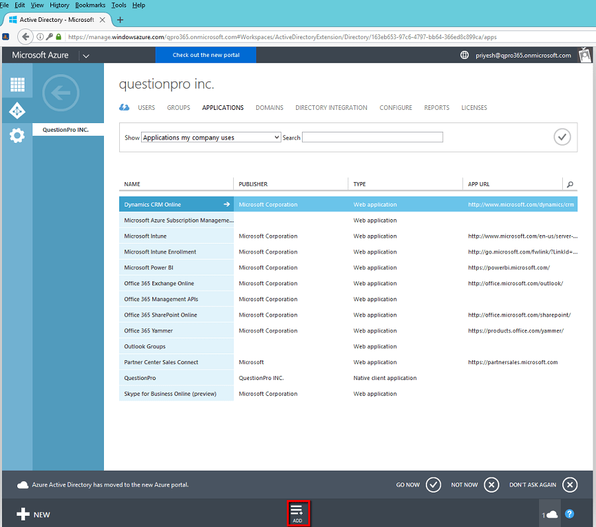Click the ADD icon in bottom bar
Image resolution: width=596 pixels, height=527 pixels.
point(297,513)
